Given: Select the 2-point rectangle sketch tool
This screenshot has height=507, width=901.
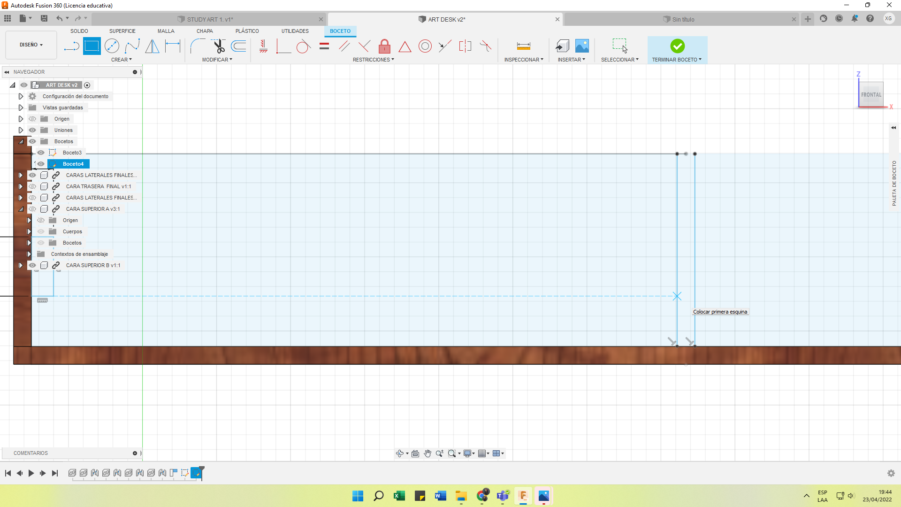Looking at the screenshot, I should [92, 46].
